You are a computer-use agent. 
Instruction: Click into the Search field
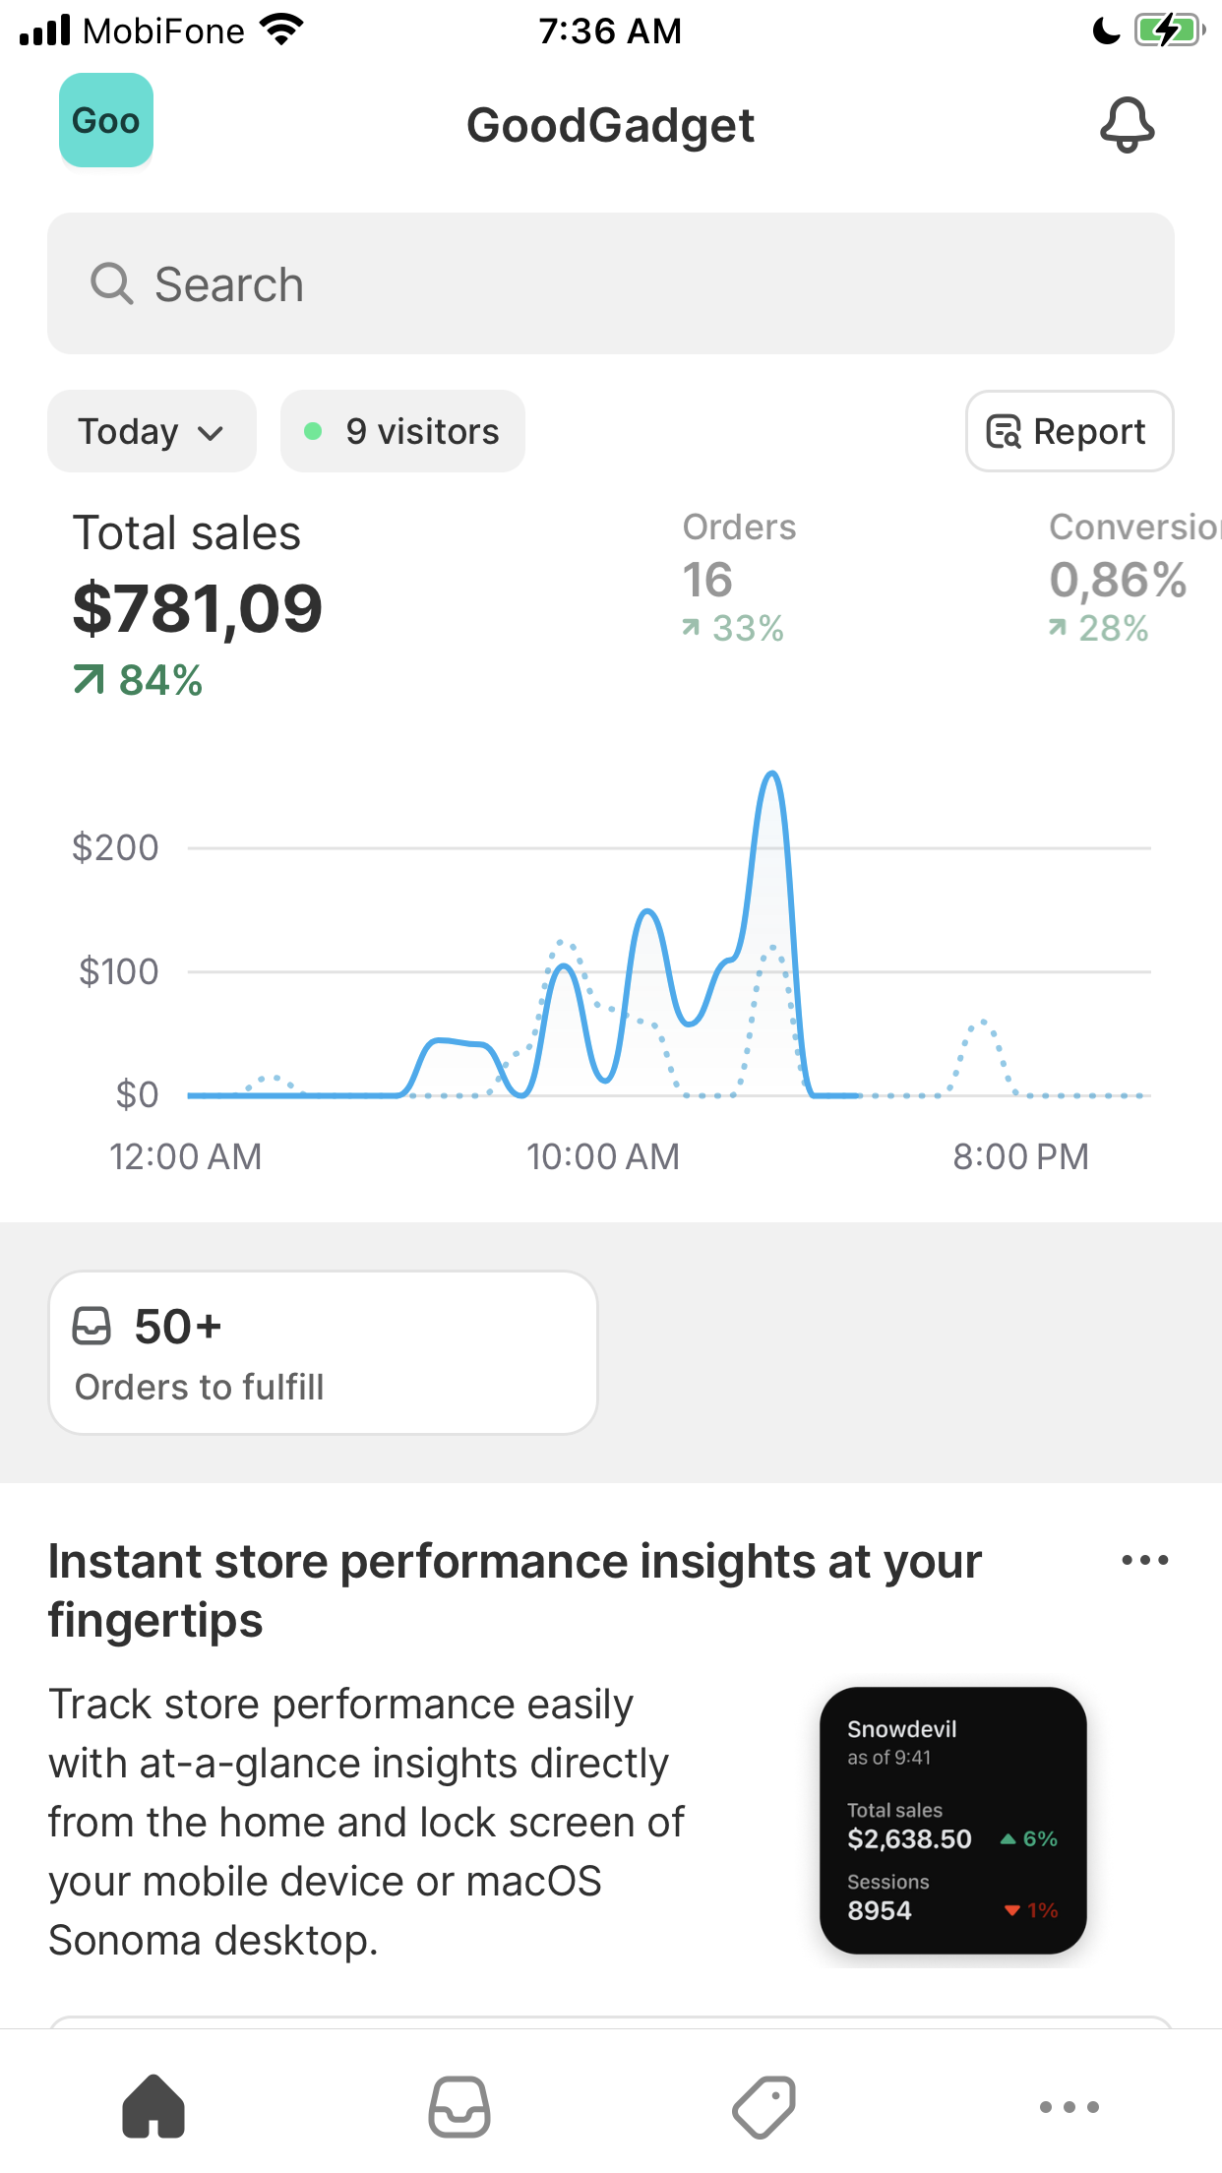point(611,283)
